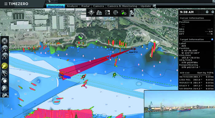Zoom out with the magnifier minus tool
215x118 pixels.
[x=5, y=56]
